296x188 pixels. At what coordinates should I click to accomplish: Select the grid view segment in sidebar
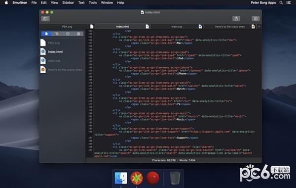click(x=68, y=34)
